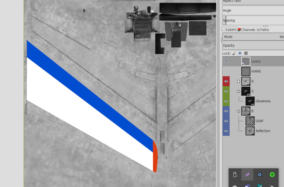Hide the Reflection layer
Image resolution: width=284 pixels, height=187 pixels.
click(226, 131)
